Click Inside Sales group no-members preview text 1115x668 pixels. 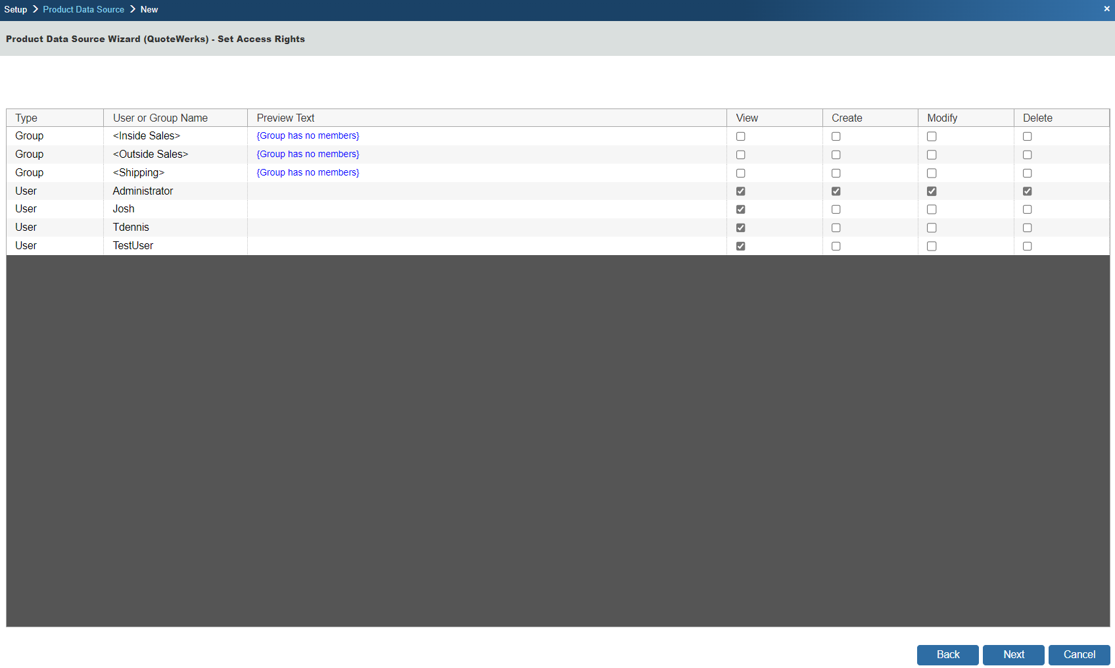pyautogui.click(x=308, y=136)
